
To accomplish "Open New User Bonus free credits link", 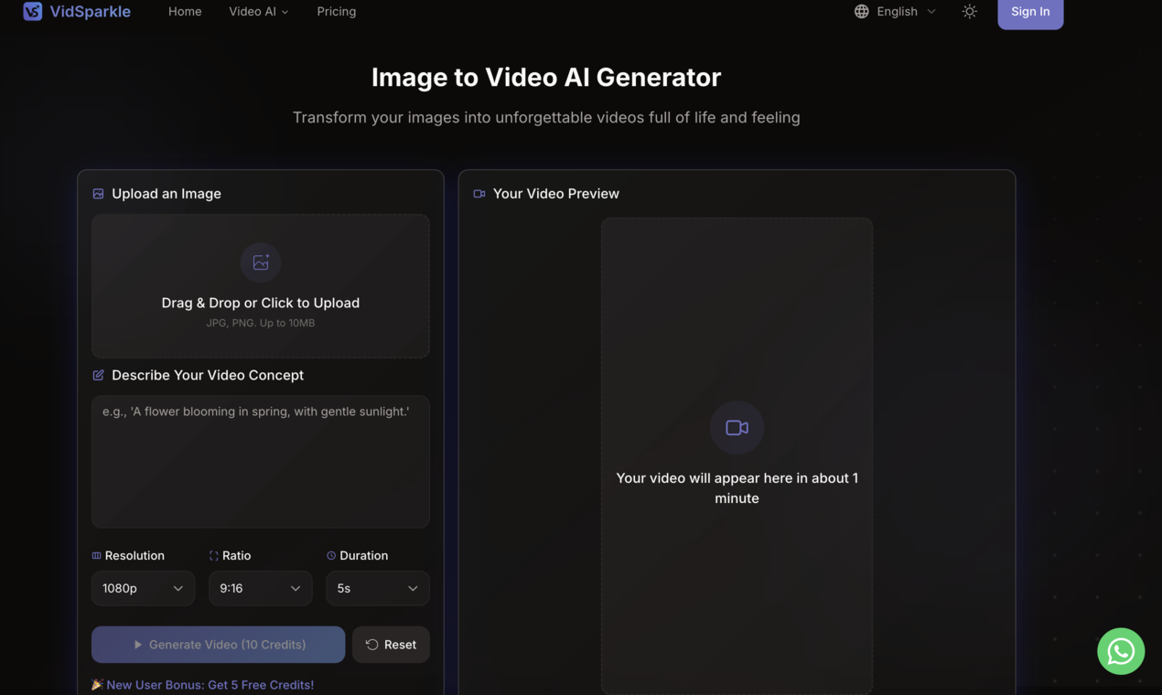I will coord(210,685).
